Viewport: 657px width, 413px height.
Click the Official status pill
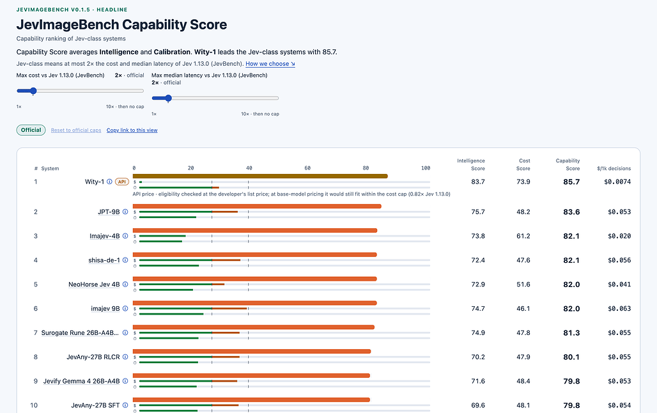(31, 130)
